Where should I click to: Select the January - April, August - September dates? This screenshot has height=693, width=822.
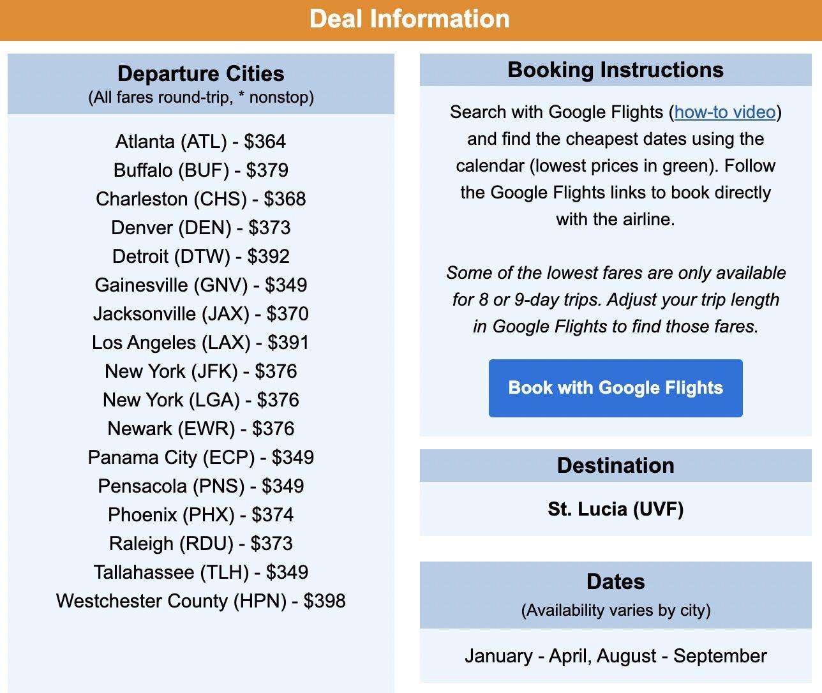pos(615,656)
